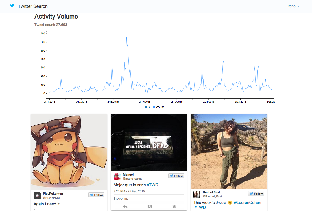Click #TWD hashtag in Rachel's tweet

(200, 208)
